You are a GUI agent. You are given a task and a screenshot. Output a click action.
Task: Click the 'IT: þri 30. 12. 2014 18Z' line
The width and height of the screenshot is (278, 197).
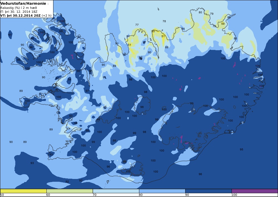coord(19,12)
